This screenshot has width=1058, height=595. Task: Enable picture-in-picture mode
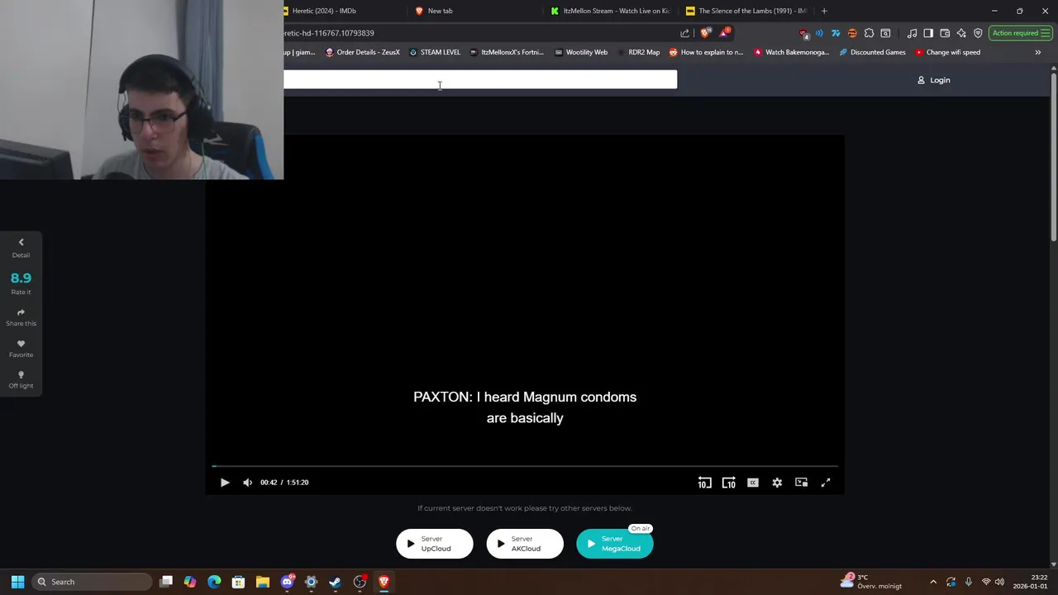point(801,483)
